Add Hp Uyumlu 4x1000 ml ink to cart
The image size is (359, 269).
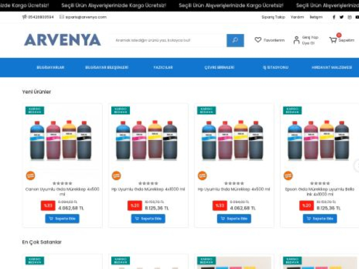[148, 219]
